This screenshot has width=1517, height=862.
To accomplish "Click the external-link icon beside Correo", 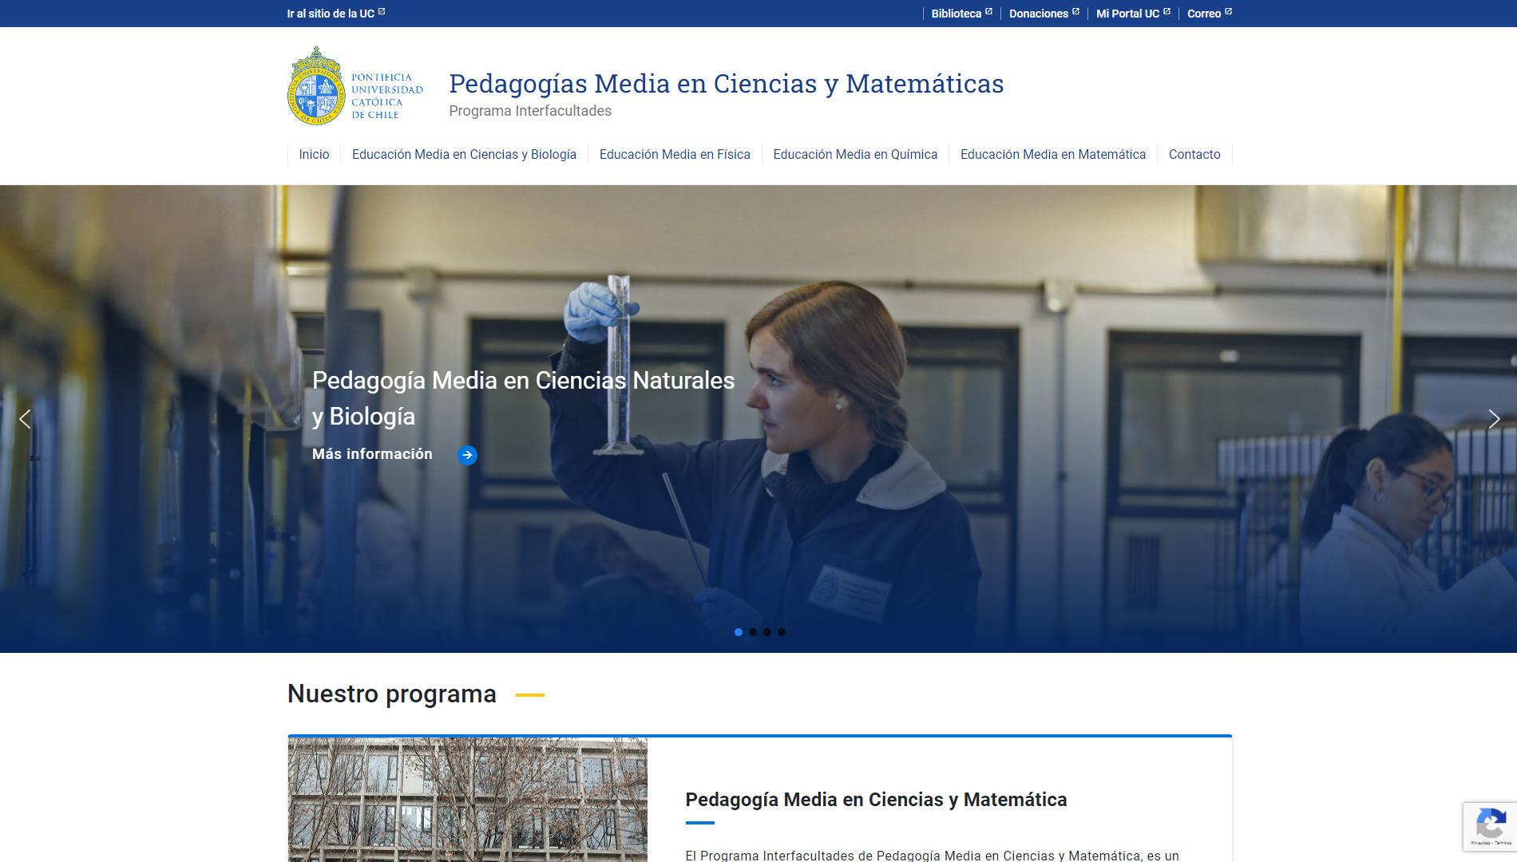I will tap(1229, 11).
